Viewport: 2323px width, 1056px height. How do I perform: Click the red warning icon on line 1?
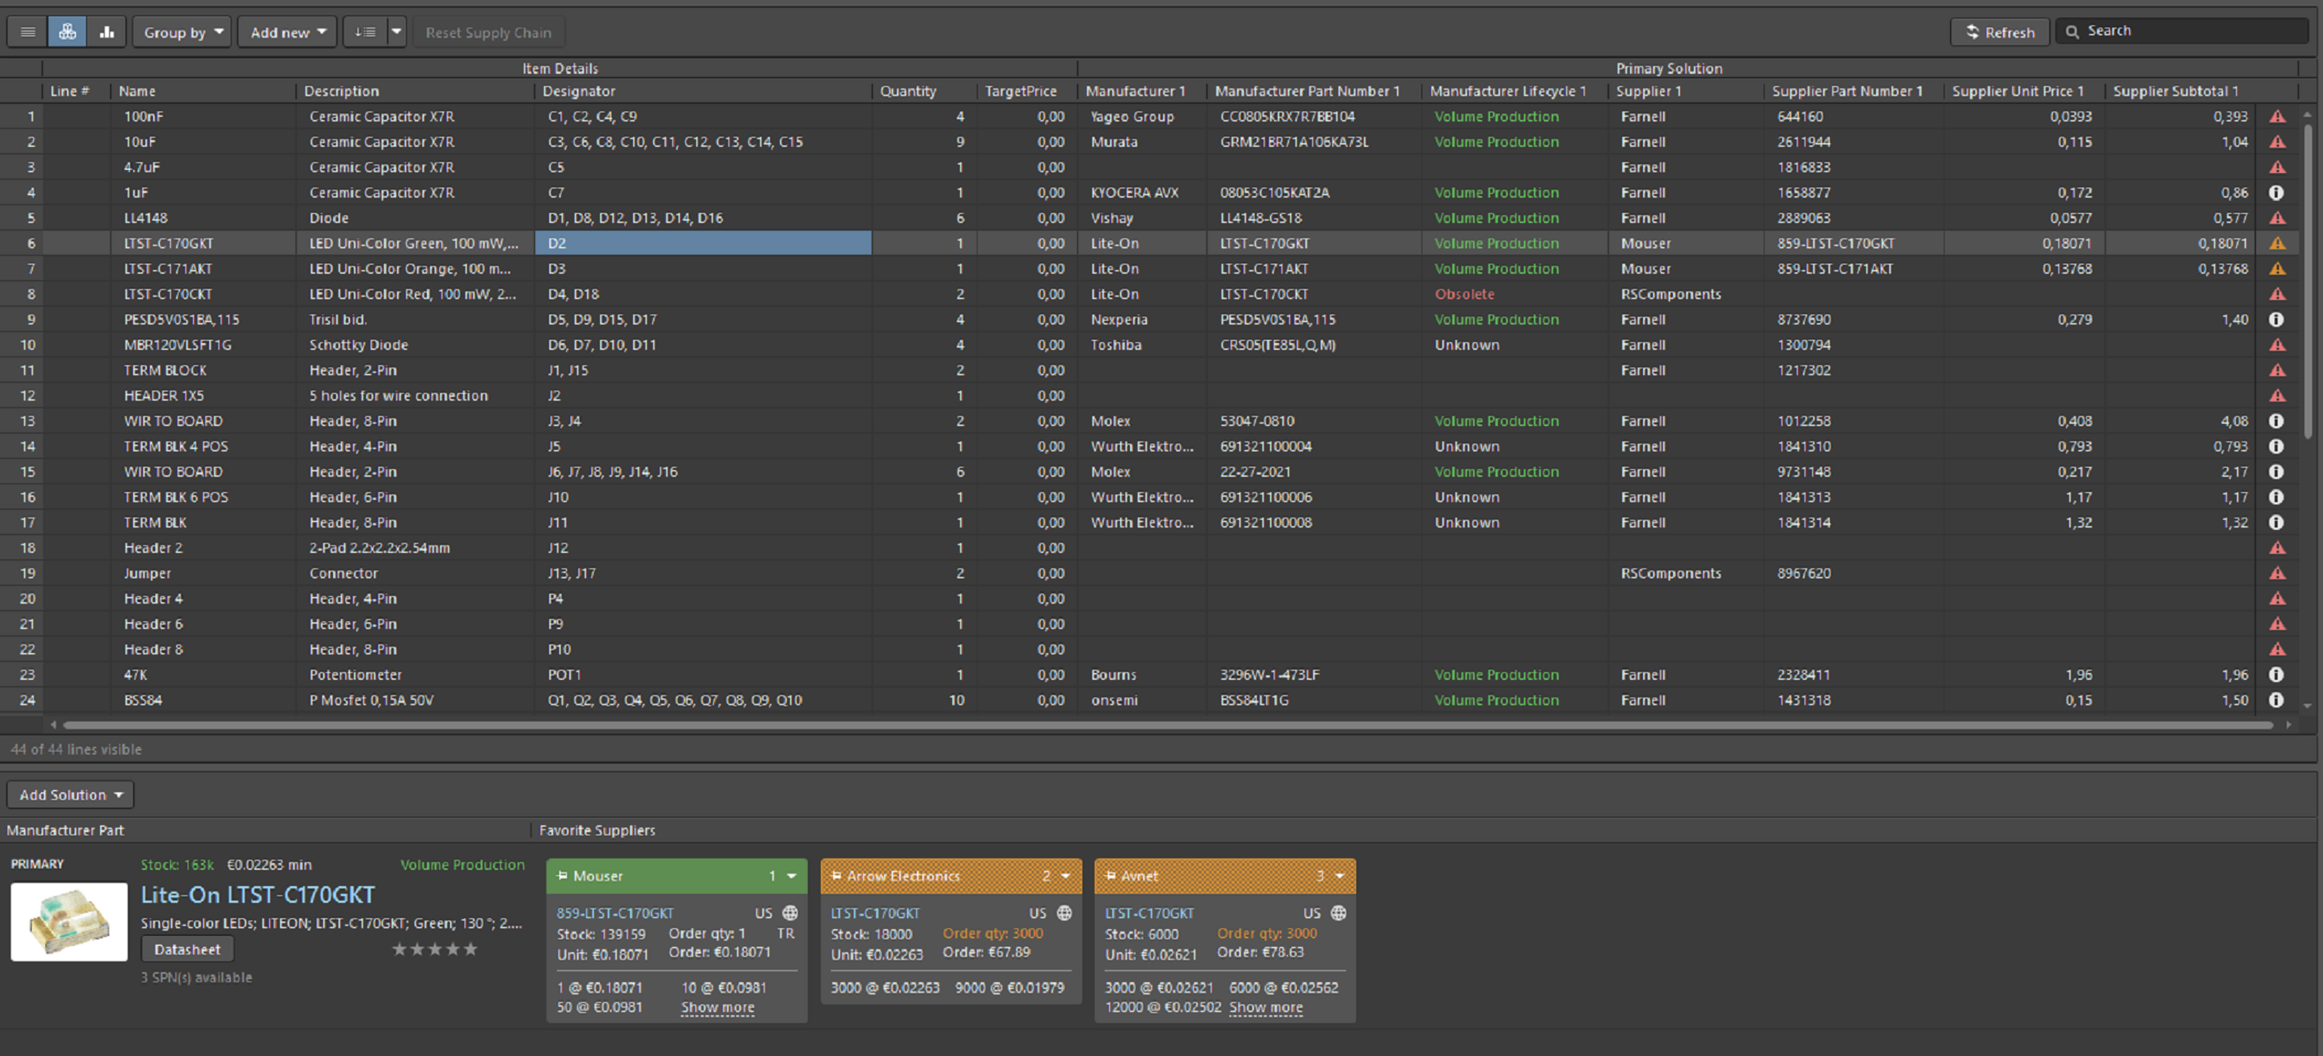pyautogui.click(x=2277, y=116)
